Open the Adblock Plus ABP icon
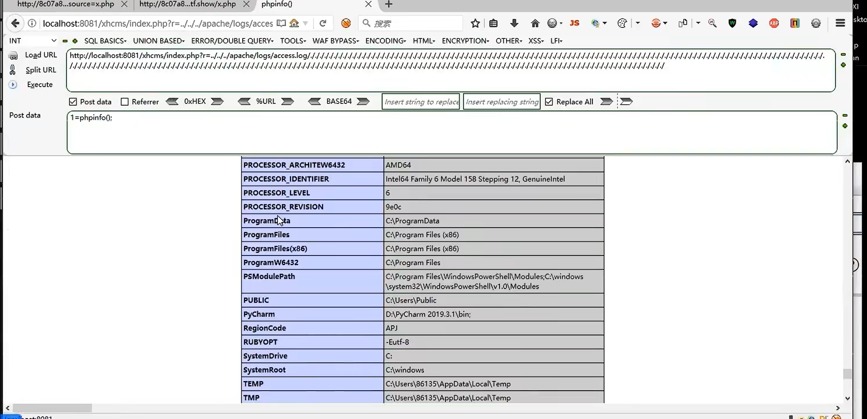Screen dimensions: 867x419 pos(774,23)
